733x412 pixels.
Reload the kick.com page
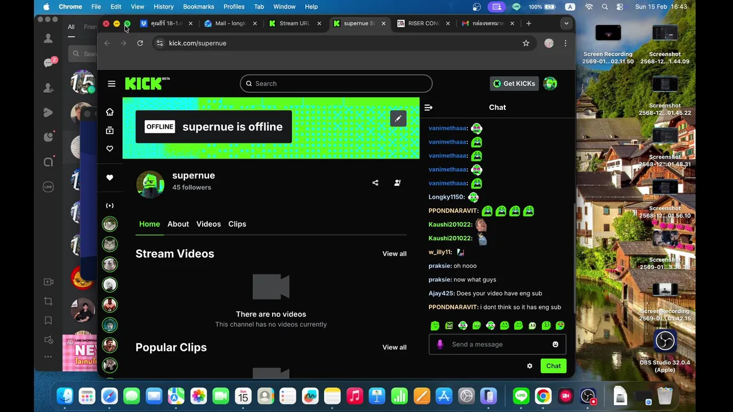click(x=140, y=43)
